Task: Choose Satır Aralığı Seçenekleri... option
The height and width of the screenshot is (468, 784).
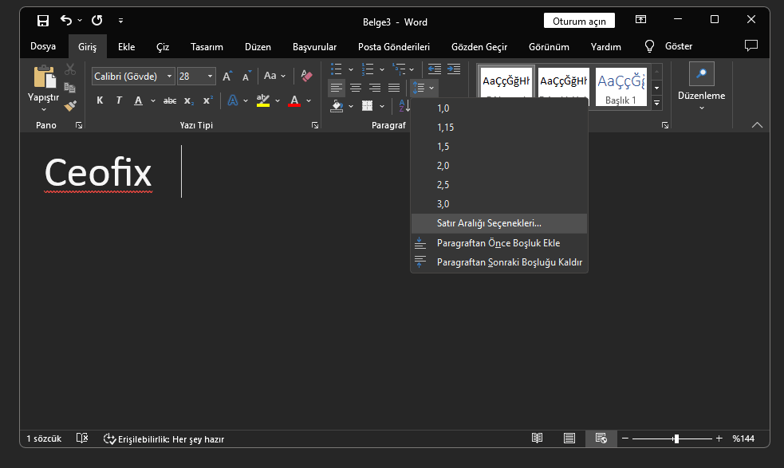Action: [x=499, y=223]
